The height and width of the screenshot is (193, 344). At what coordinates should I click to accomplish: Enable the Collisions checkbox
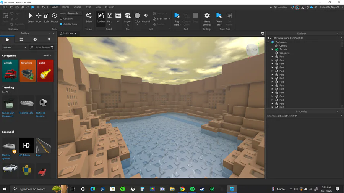point(61,19)
